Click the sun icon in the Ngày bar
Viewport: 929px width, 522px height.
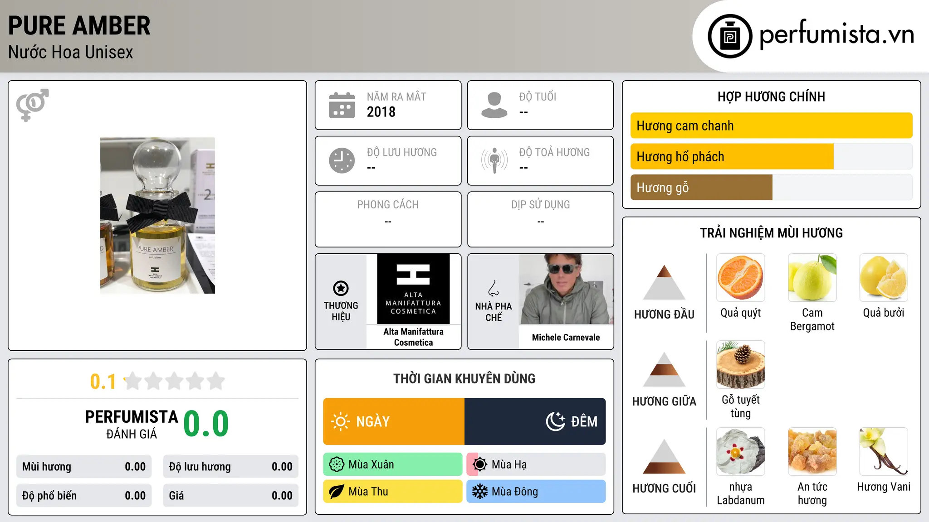pyautogui.click(x=340, y=421)
